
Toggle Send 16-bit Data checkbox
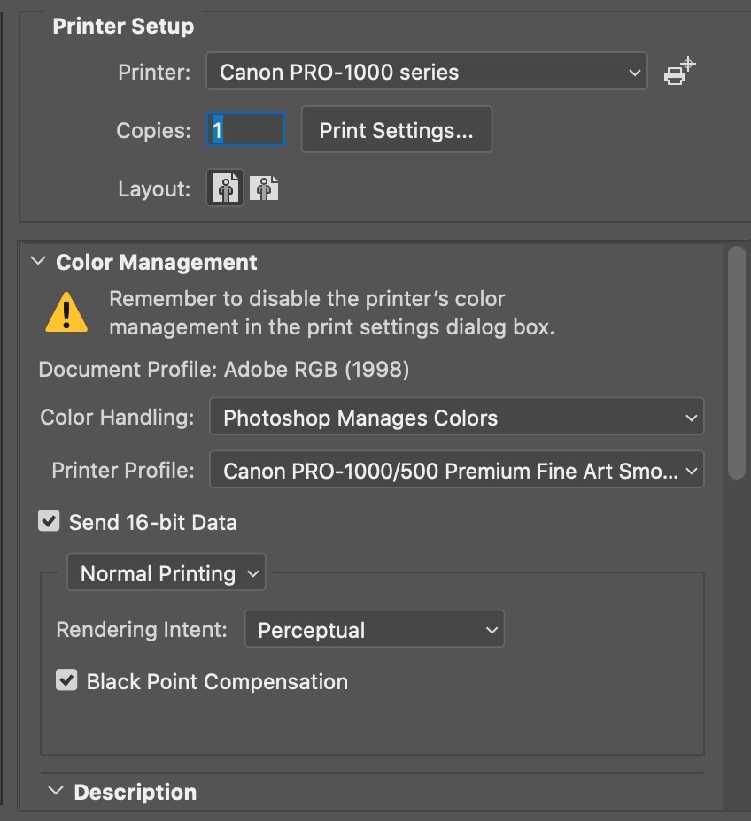[49, 521]
